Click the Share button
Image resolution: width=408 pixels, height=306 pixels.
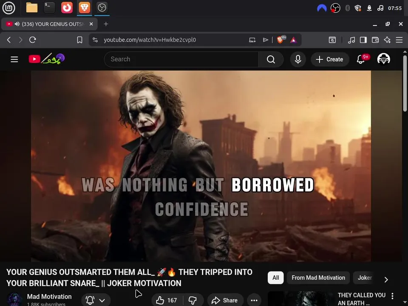point(225,300)
